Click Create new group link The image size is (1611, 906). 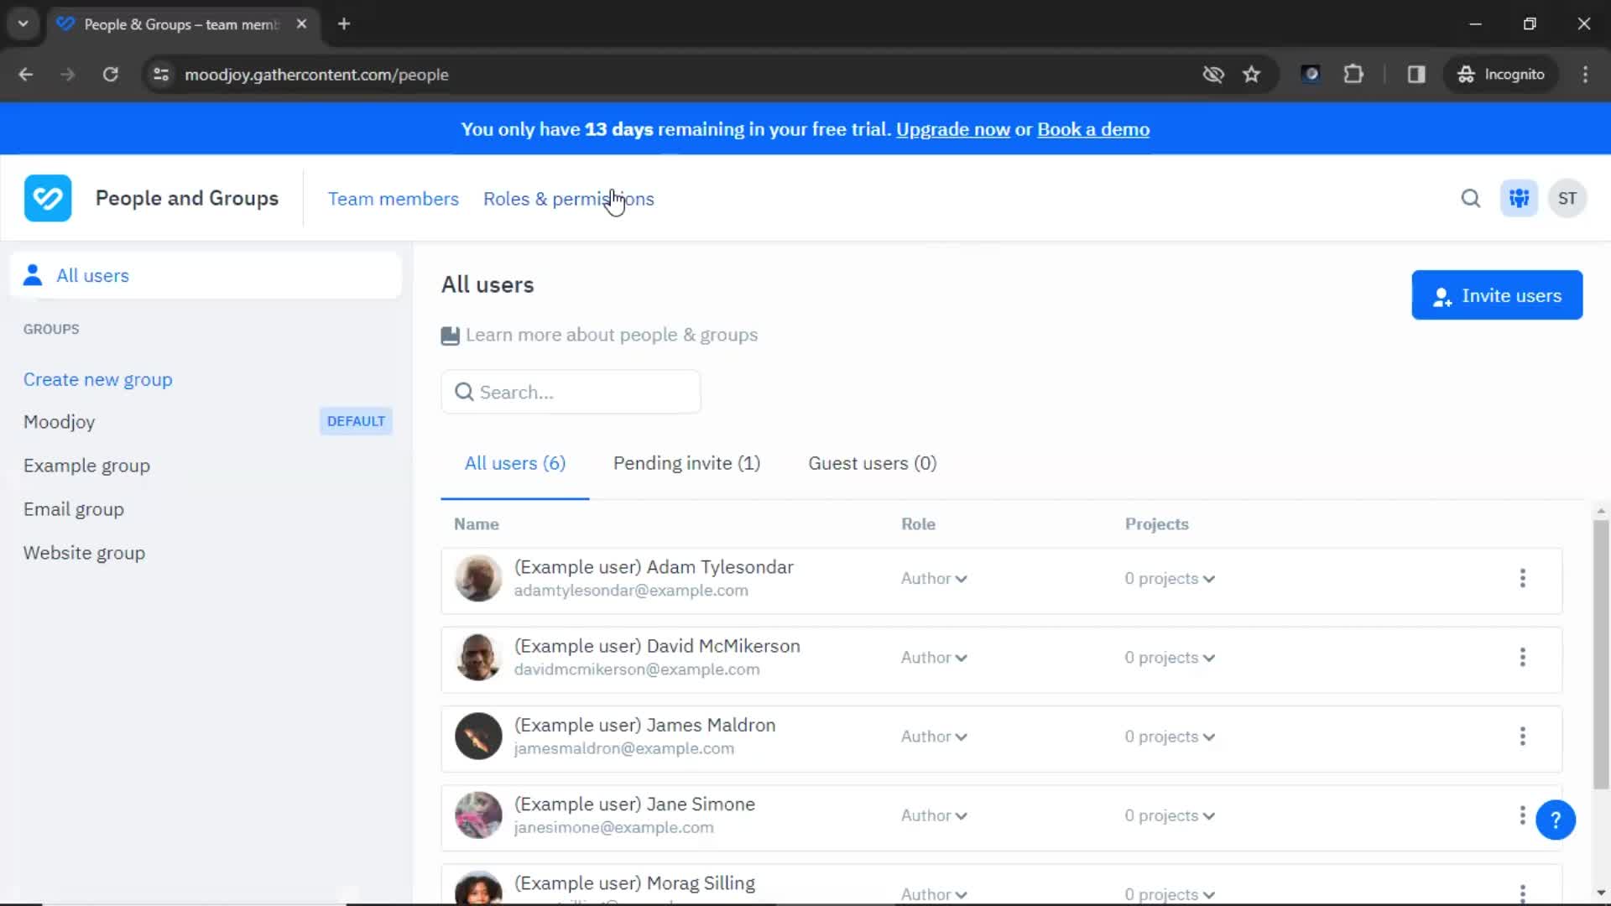pos(97,378)
